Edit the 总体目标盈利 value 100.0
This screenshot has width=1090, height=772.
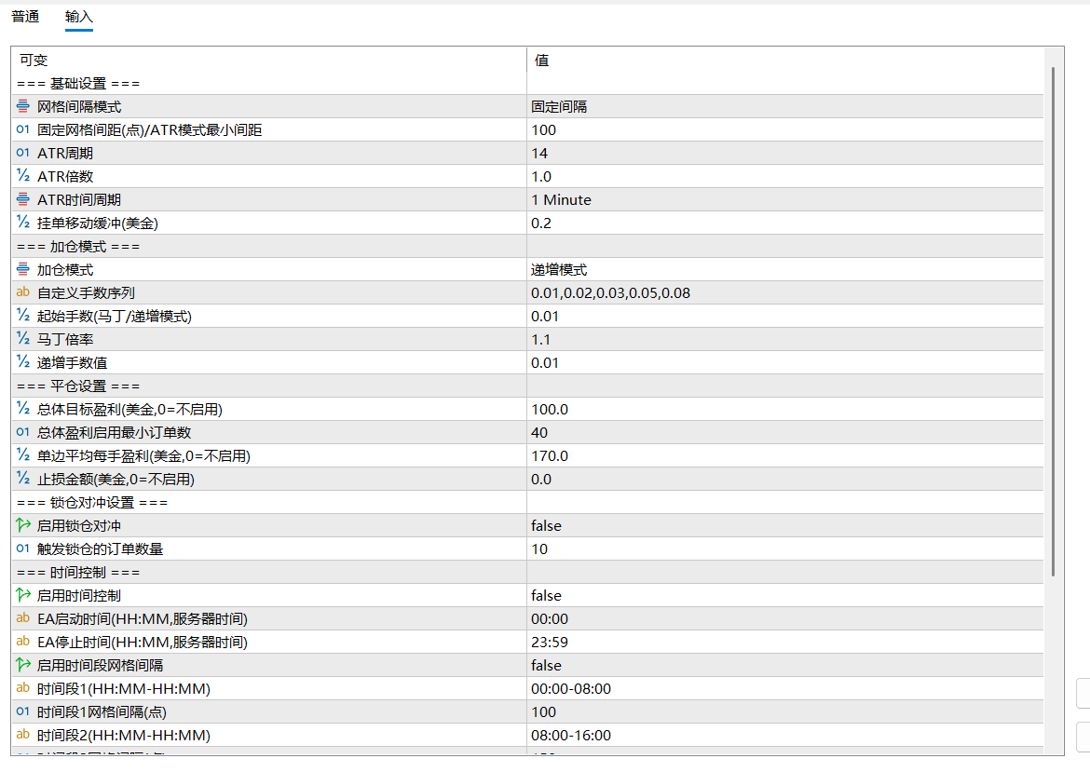784,409
